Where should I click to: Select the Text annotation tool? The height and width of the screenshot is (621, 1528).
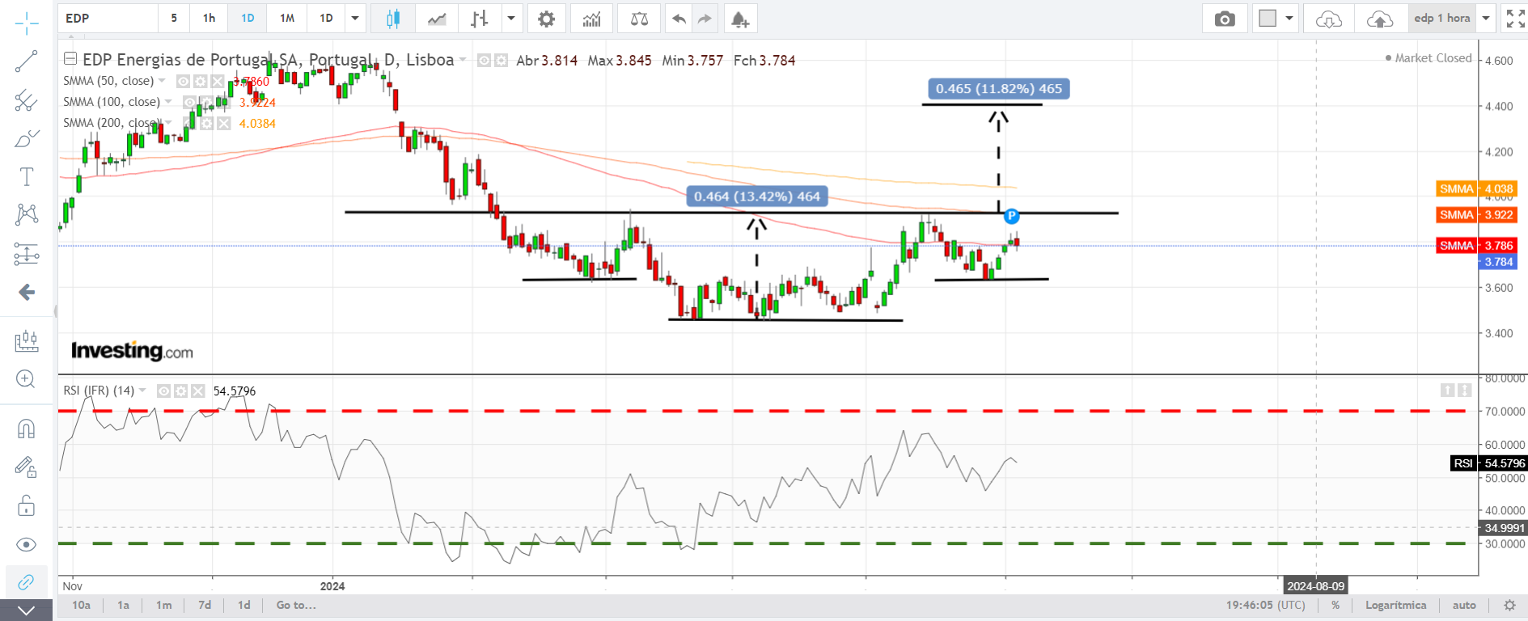coord(26,176)
